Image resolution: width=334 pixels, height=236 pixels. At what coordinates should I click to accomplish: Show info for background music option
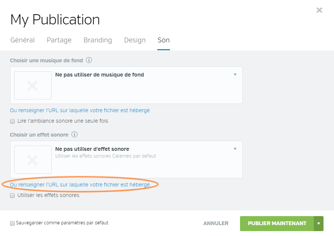point(89,60)
